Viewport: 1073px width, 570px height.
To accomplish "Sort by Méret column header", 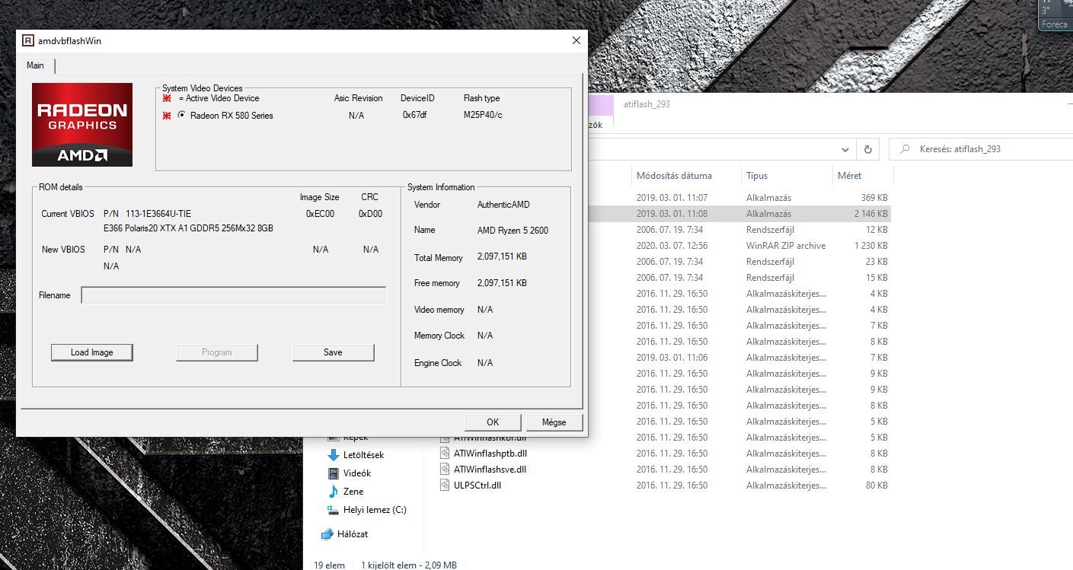I will click(x=849, y=176).
